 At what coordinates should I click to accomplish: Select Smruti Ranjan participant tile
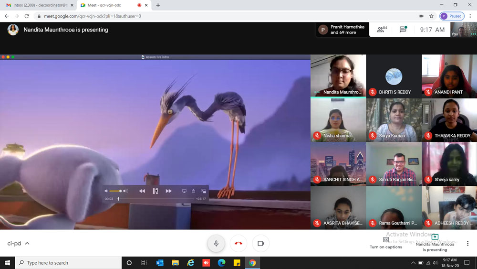click(x=394, y=164)
